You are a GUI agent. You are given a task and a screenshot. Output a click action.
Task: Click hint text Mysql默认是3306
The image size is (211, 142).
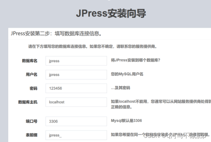[x=126, y=121]
